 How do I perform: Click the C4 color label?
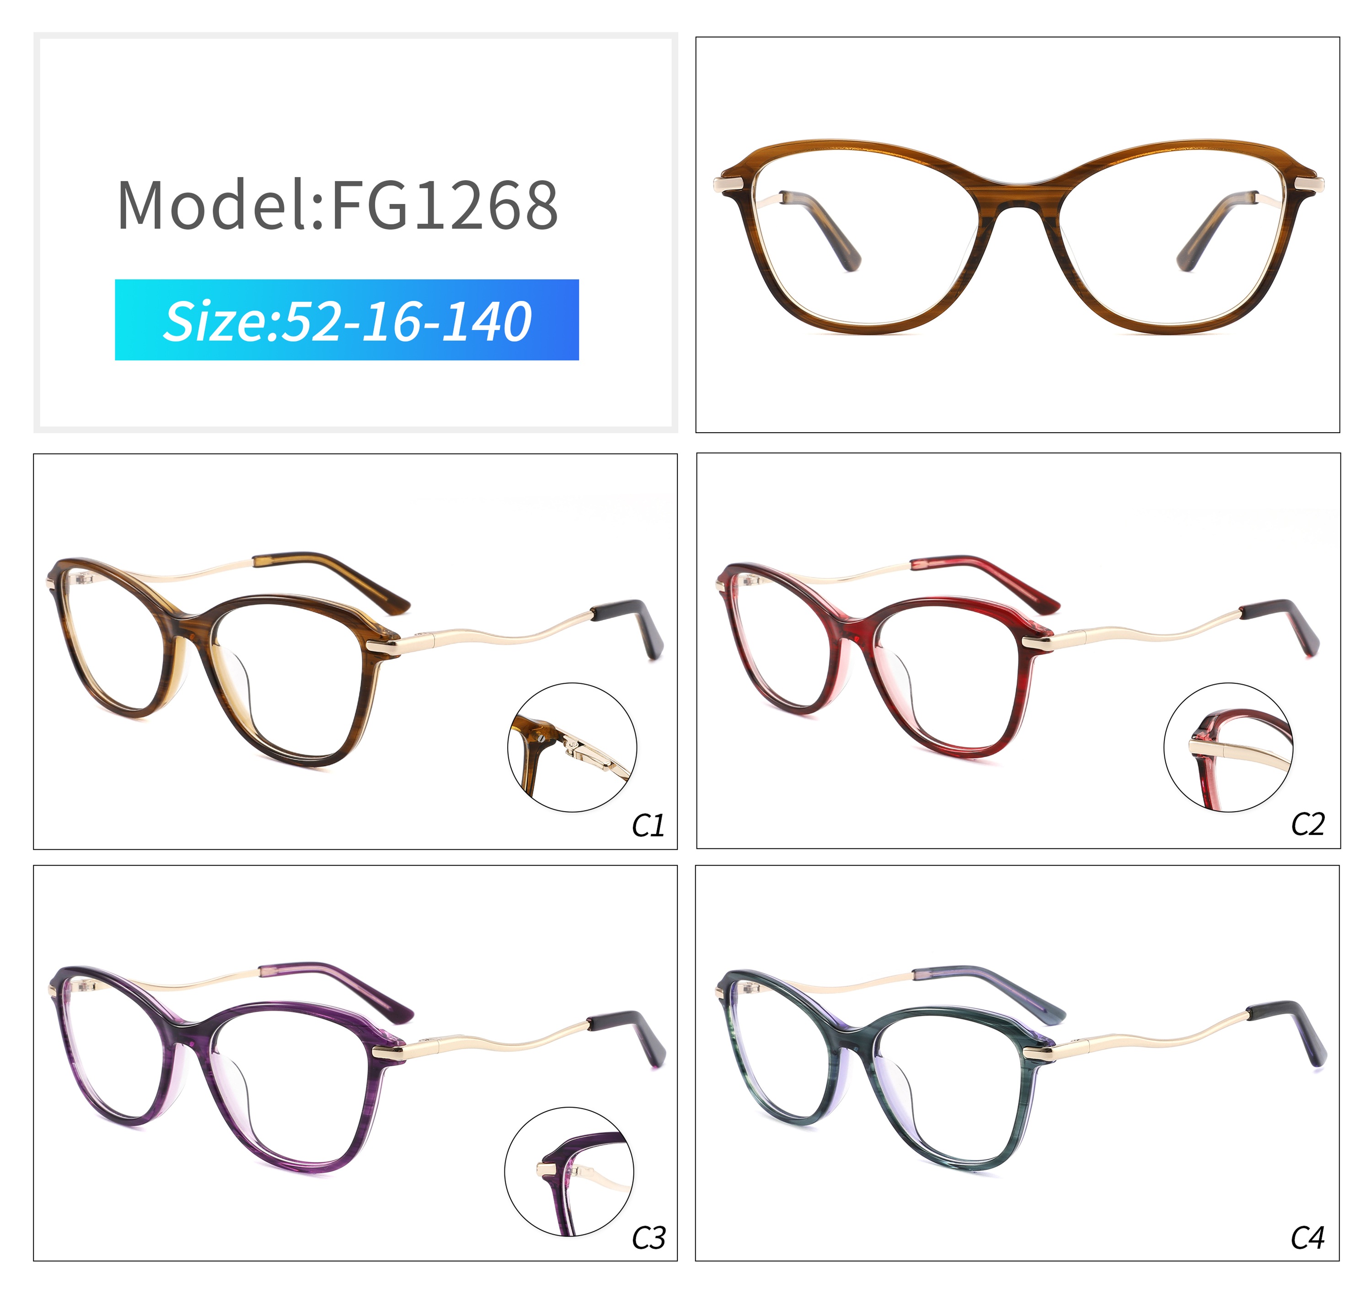(x=1307, y=1238)
